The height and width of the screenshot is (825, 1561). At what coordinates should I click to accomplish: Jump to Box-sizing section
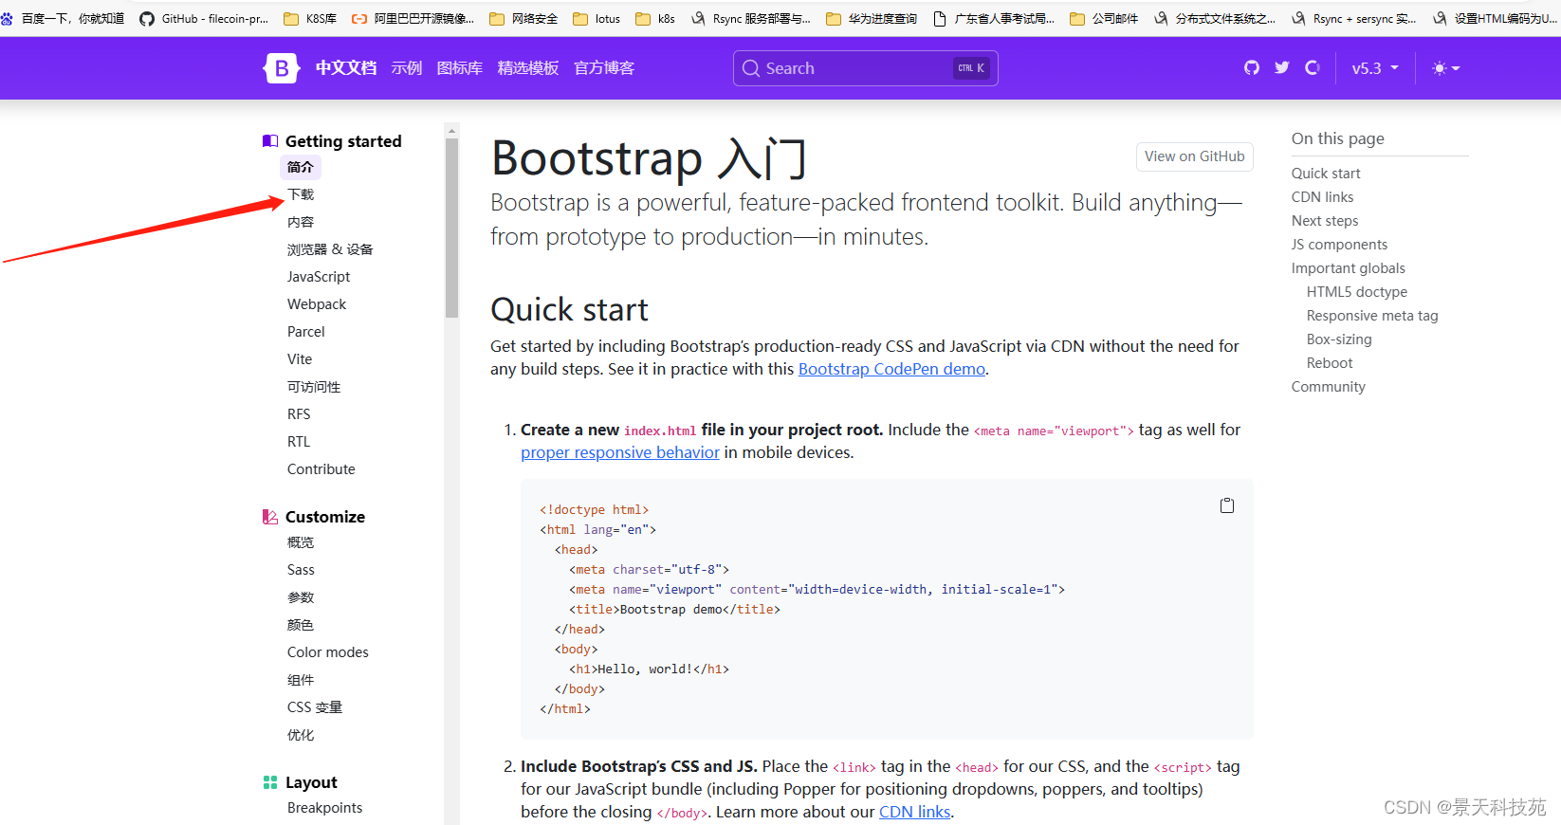pos(1339,339)
